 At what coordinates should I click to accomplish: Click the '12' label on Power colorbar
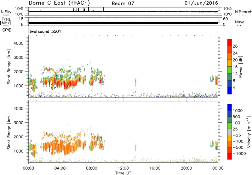[x=235, y=74]
